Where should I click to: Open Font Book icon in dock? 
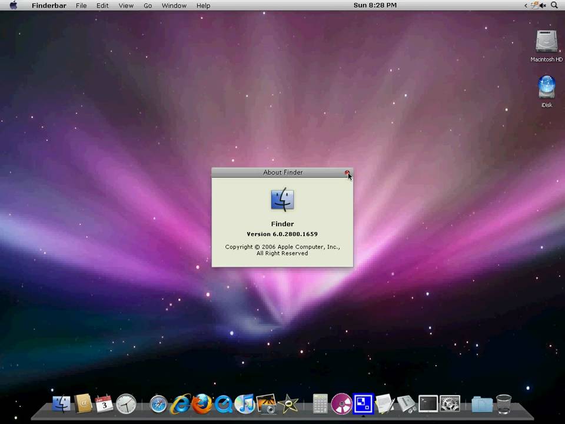407,404
